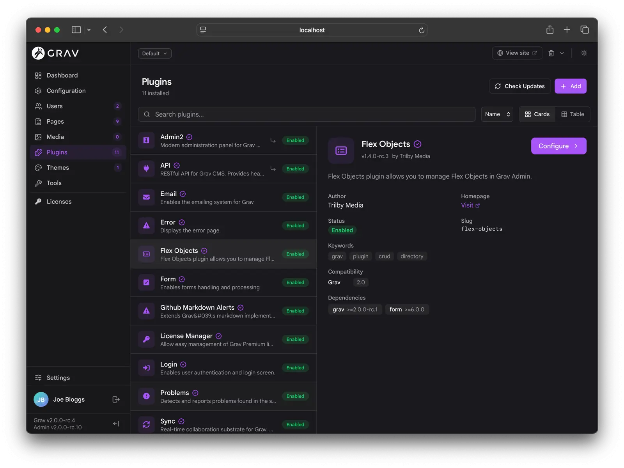Viewport: 624px width, 468px height.
Task: Switch to Table view
Action: click(x=573, y=114)
